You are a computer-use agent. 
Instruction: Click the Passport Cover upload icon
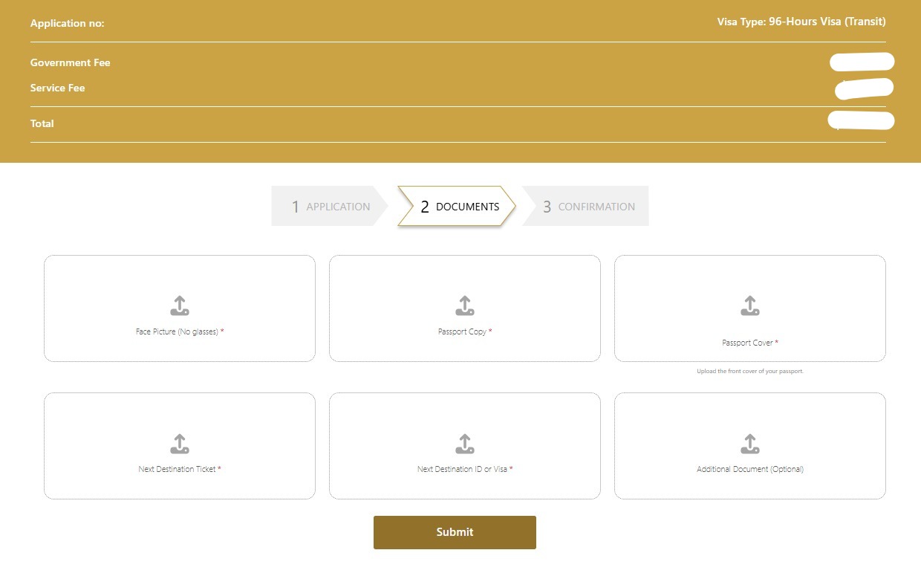tap(750, 305)
